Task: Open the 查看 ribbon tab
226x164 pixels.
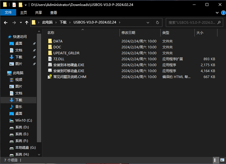Action: point(54,13)
